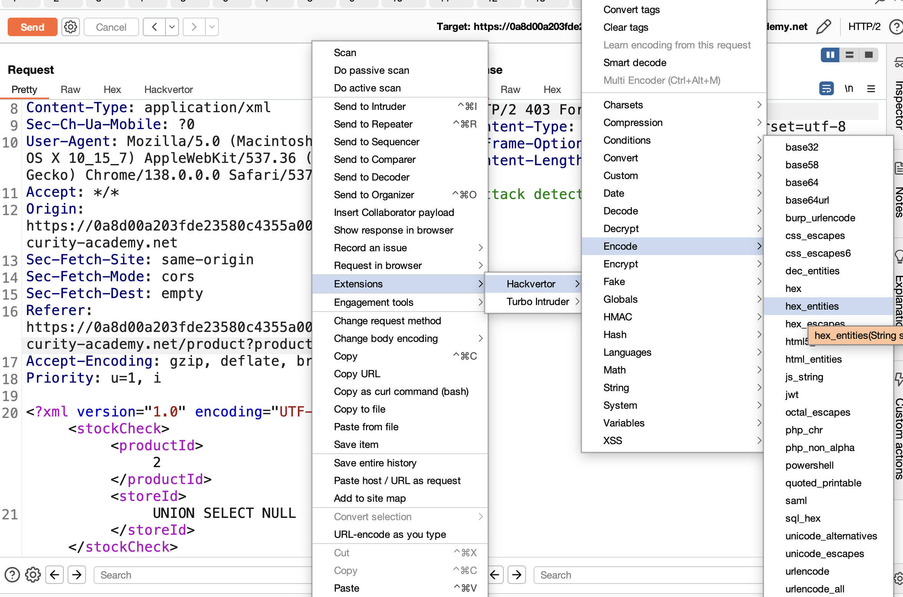Click the HTTP/2 protocol label
The width and height of the screenshot is (903, 597).
click(864, 27)
